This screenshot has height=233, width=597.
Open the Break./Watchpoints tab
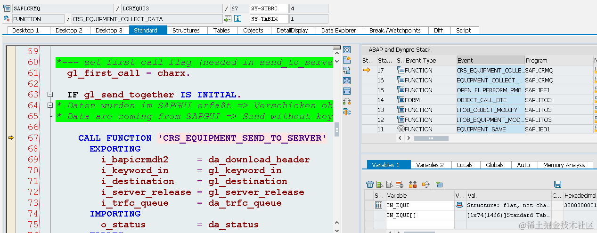pyautogui.click(x=395, y=30)
